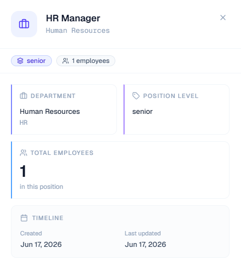Click the layers icon in senior badge
The image size is (241, 277).
point(20,61)
